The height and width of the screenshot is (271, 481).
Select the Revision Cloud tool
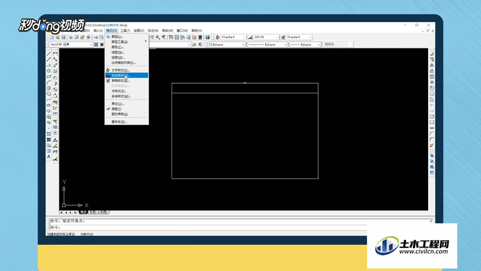click(49, 94)
